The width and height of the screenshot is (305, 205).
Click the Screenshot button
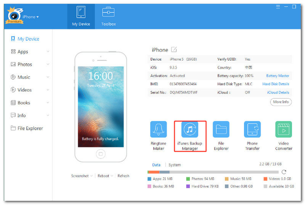[x=80, y=176]
